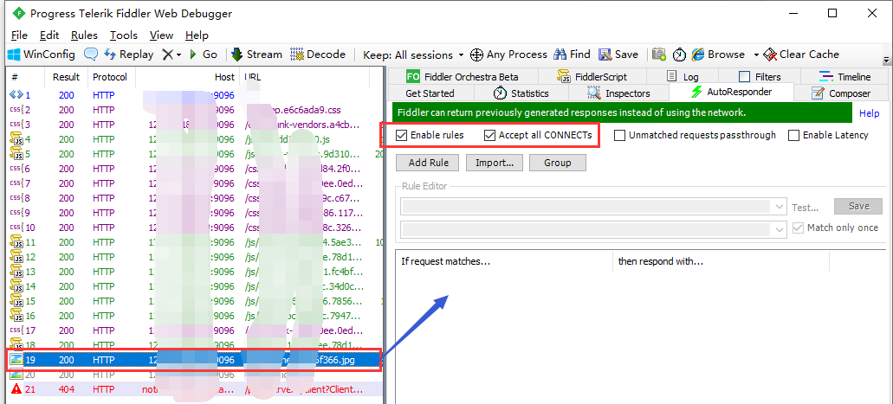Toggle Stream mode in the toolbar
This screenshot has height=404, width=893.
(x=257, y=55)
